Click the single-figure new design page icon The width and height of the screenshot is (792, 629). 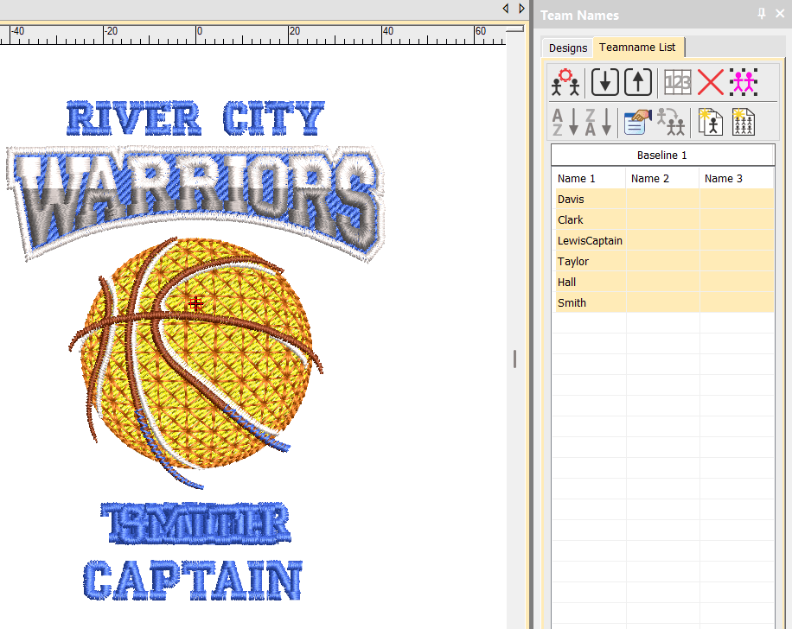pyautogui.click(x=710, y=122)
